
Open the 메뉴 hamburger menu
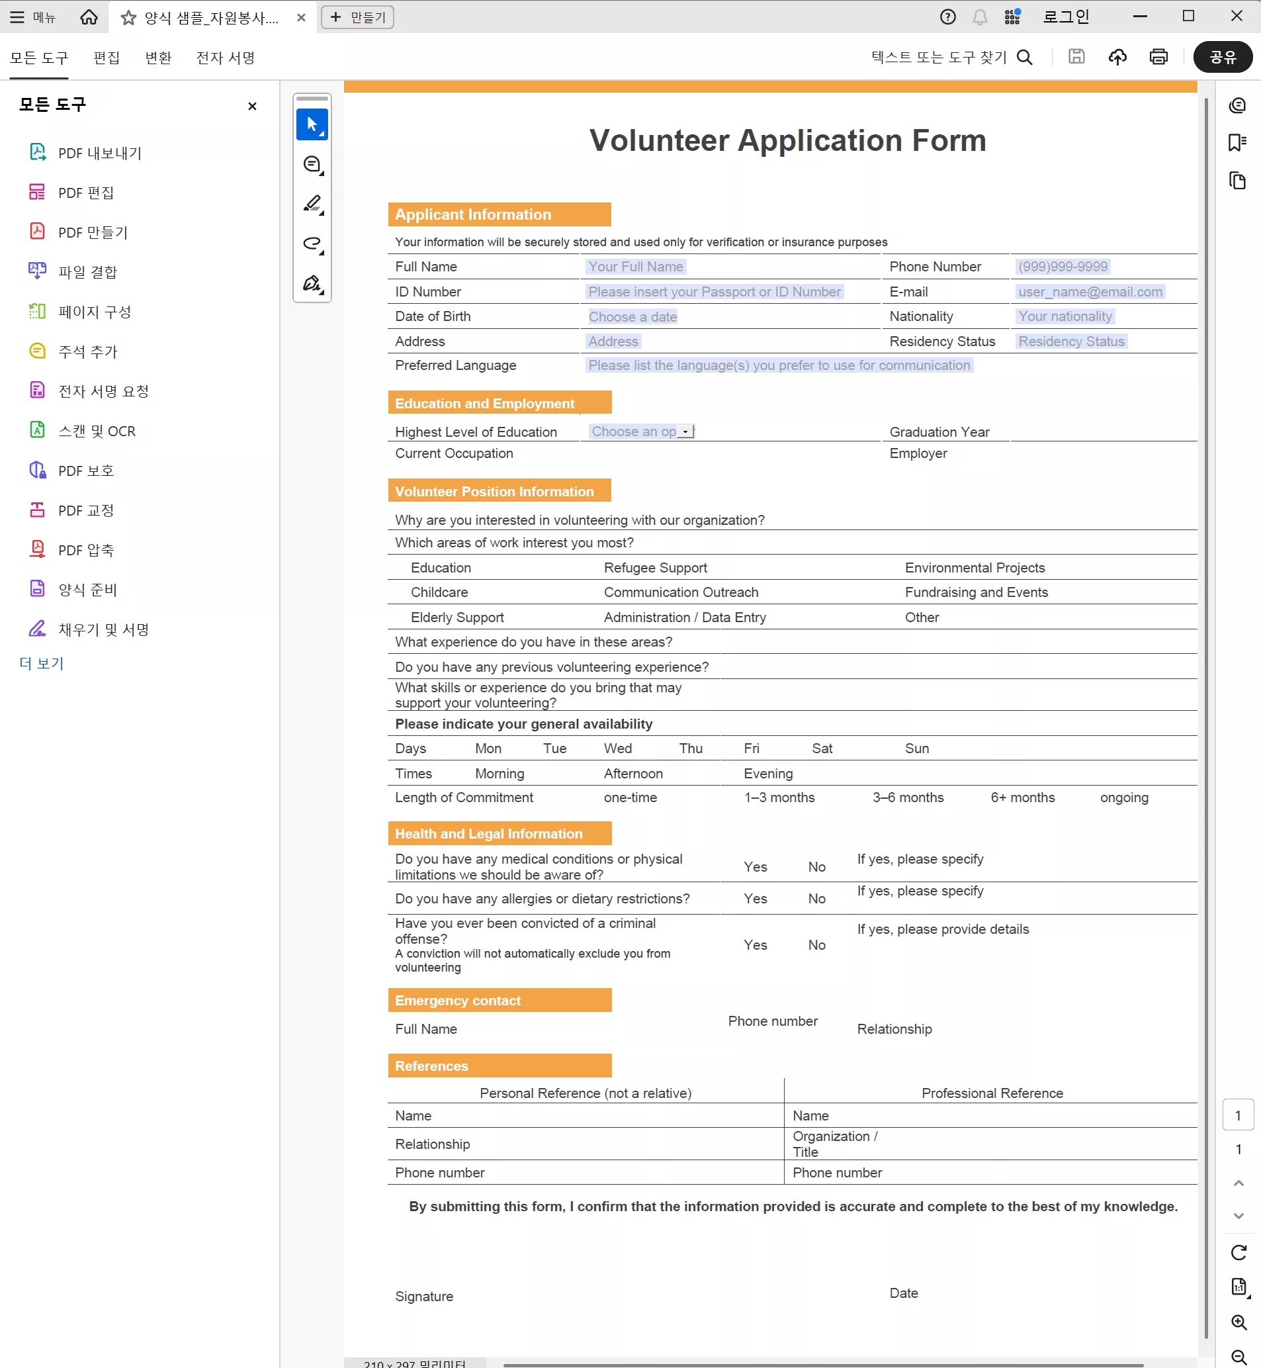[x=33, y=17]
